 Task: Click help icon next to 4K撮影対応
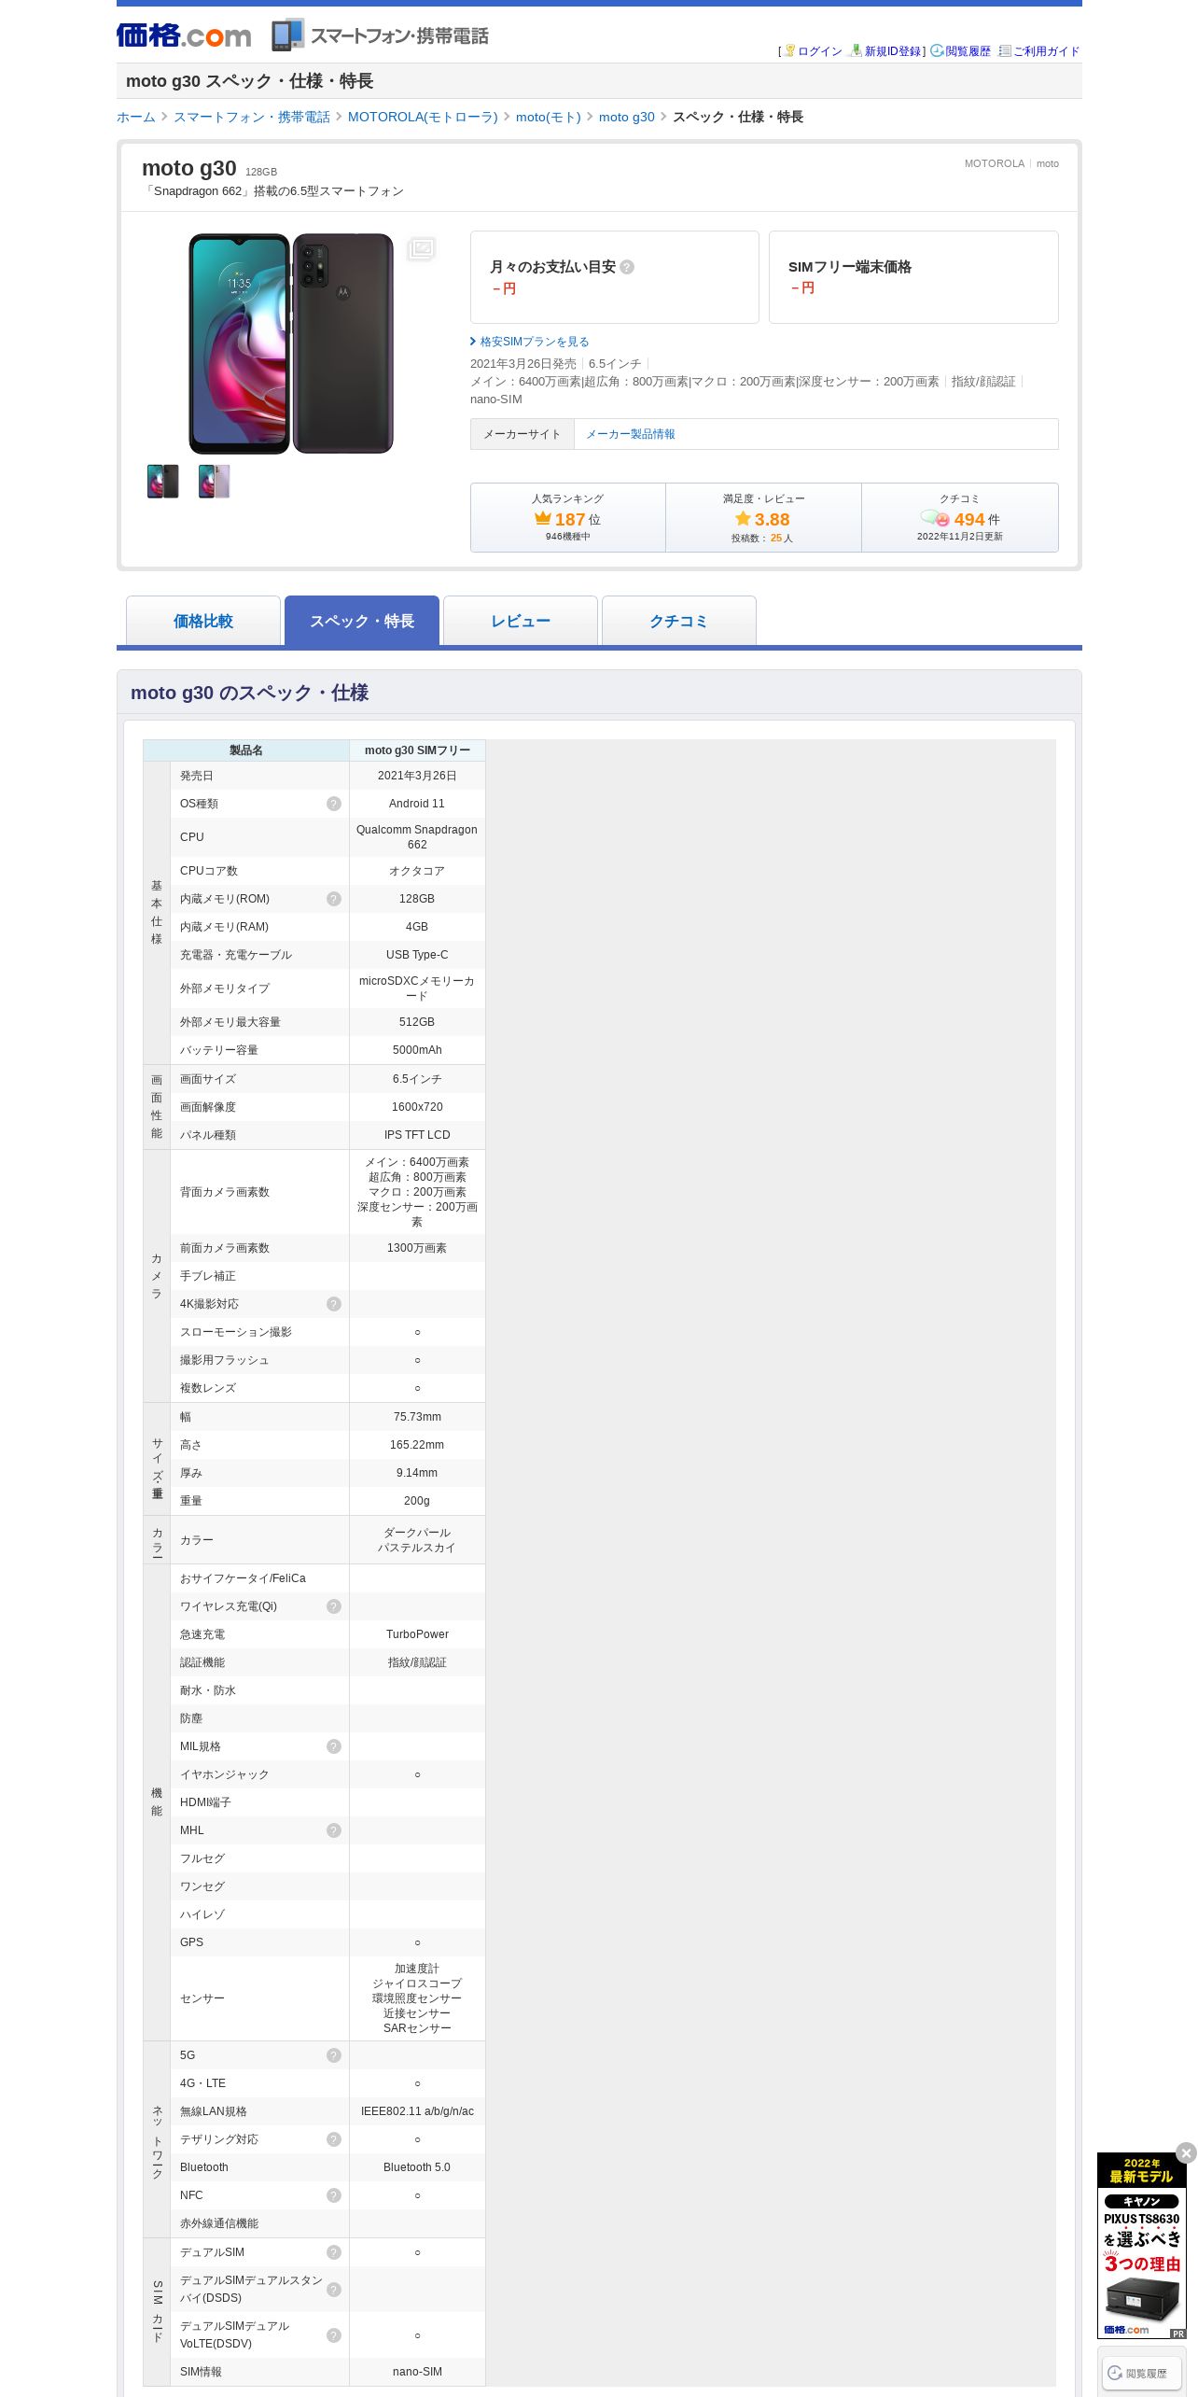(x=334, y=1304)
